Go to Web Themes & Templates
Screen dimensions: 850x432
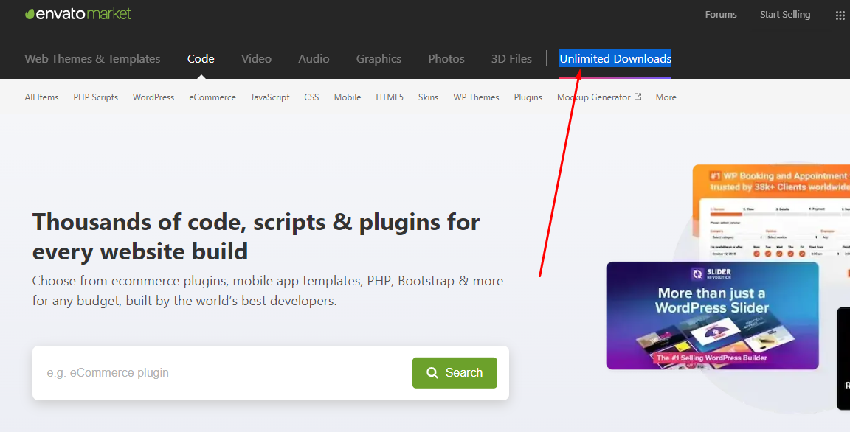tap(93, 58)
